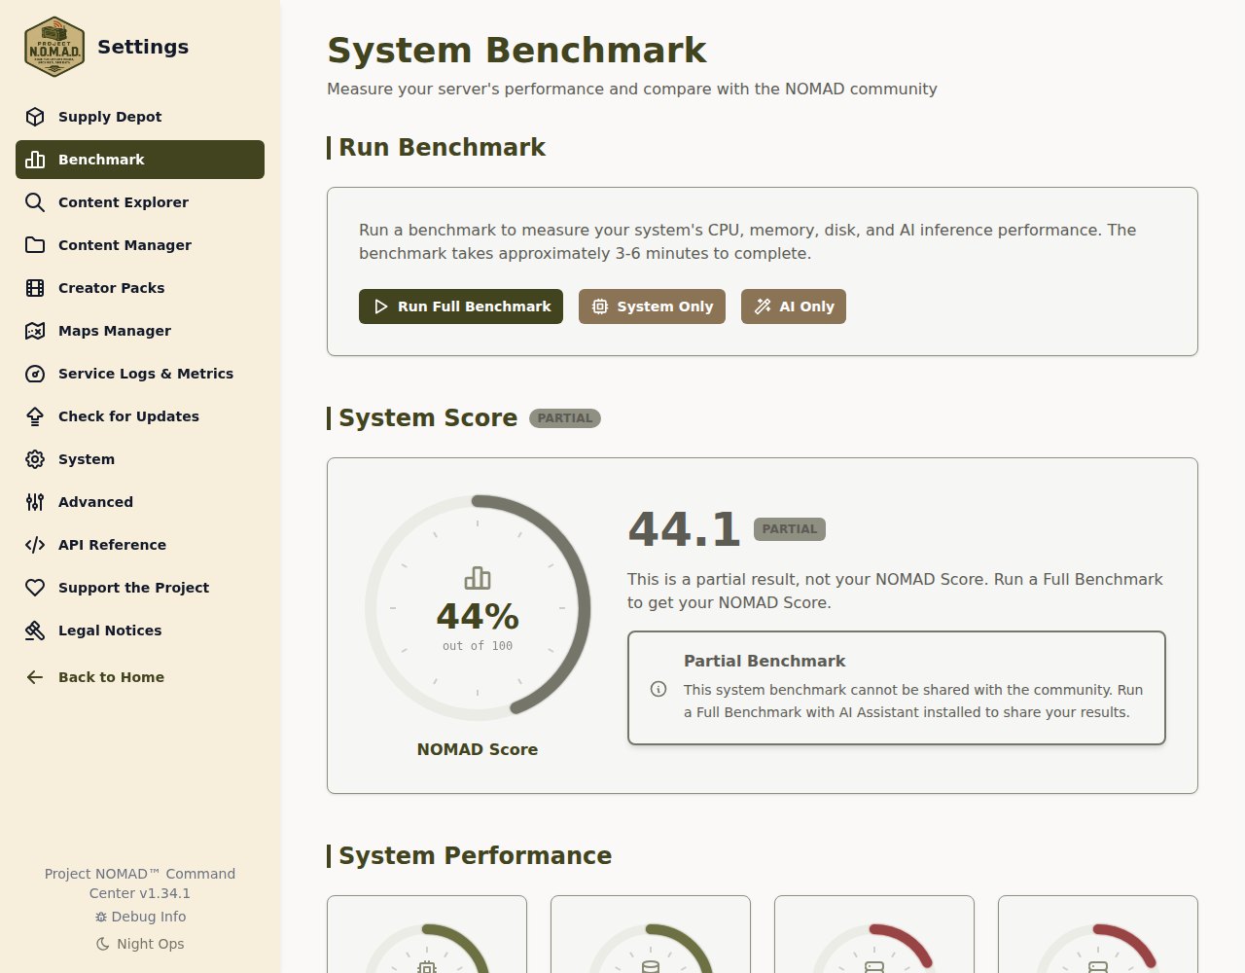Go to Content Manager

coord(140,245)
